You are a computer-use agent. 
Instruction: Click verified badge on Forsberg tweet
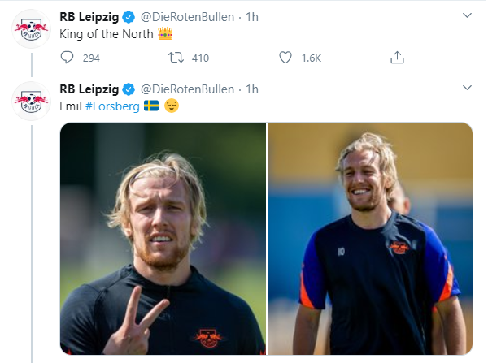click(x=129, y=89)
